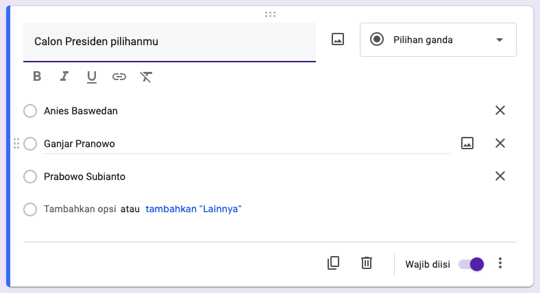Edit the Ganjar Pranowo option text
540x293 pixels.
pyautogui.click(x=247, y=144)
